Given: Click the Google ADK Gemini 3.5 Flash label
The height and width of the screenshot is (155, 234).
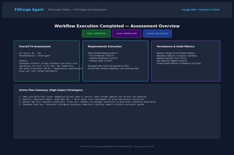Looking at the screenshot, I should pyautogui.click(x=201, y=10).
